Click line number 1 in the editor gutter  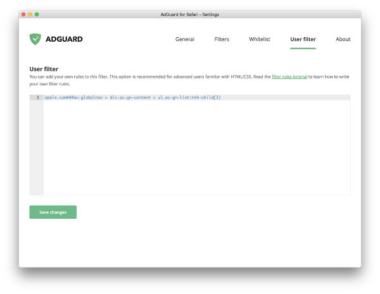pyautogui.click(x=37, y=97)
